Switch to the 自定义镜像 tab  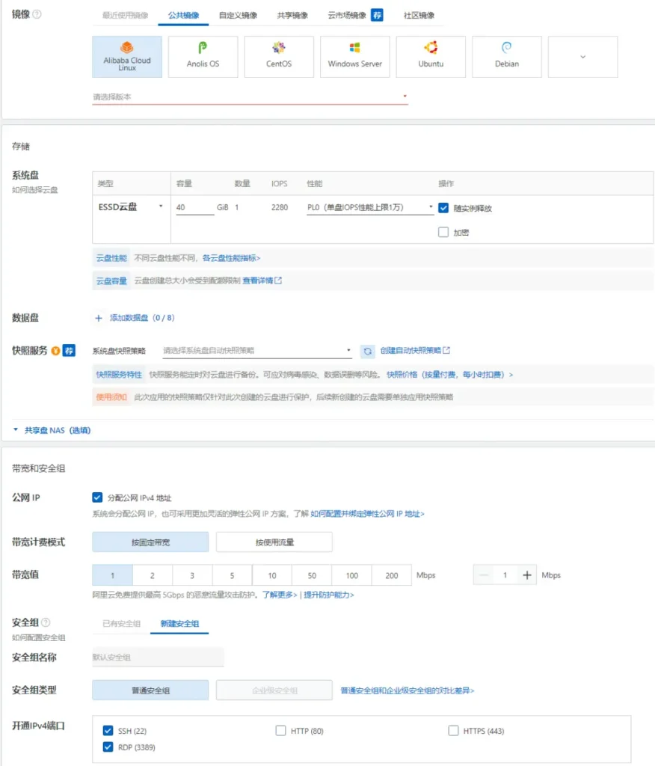pos(238,15)
